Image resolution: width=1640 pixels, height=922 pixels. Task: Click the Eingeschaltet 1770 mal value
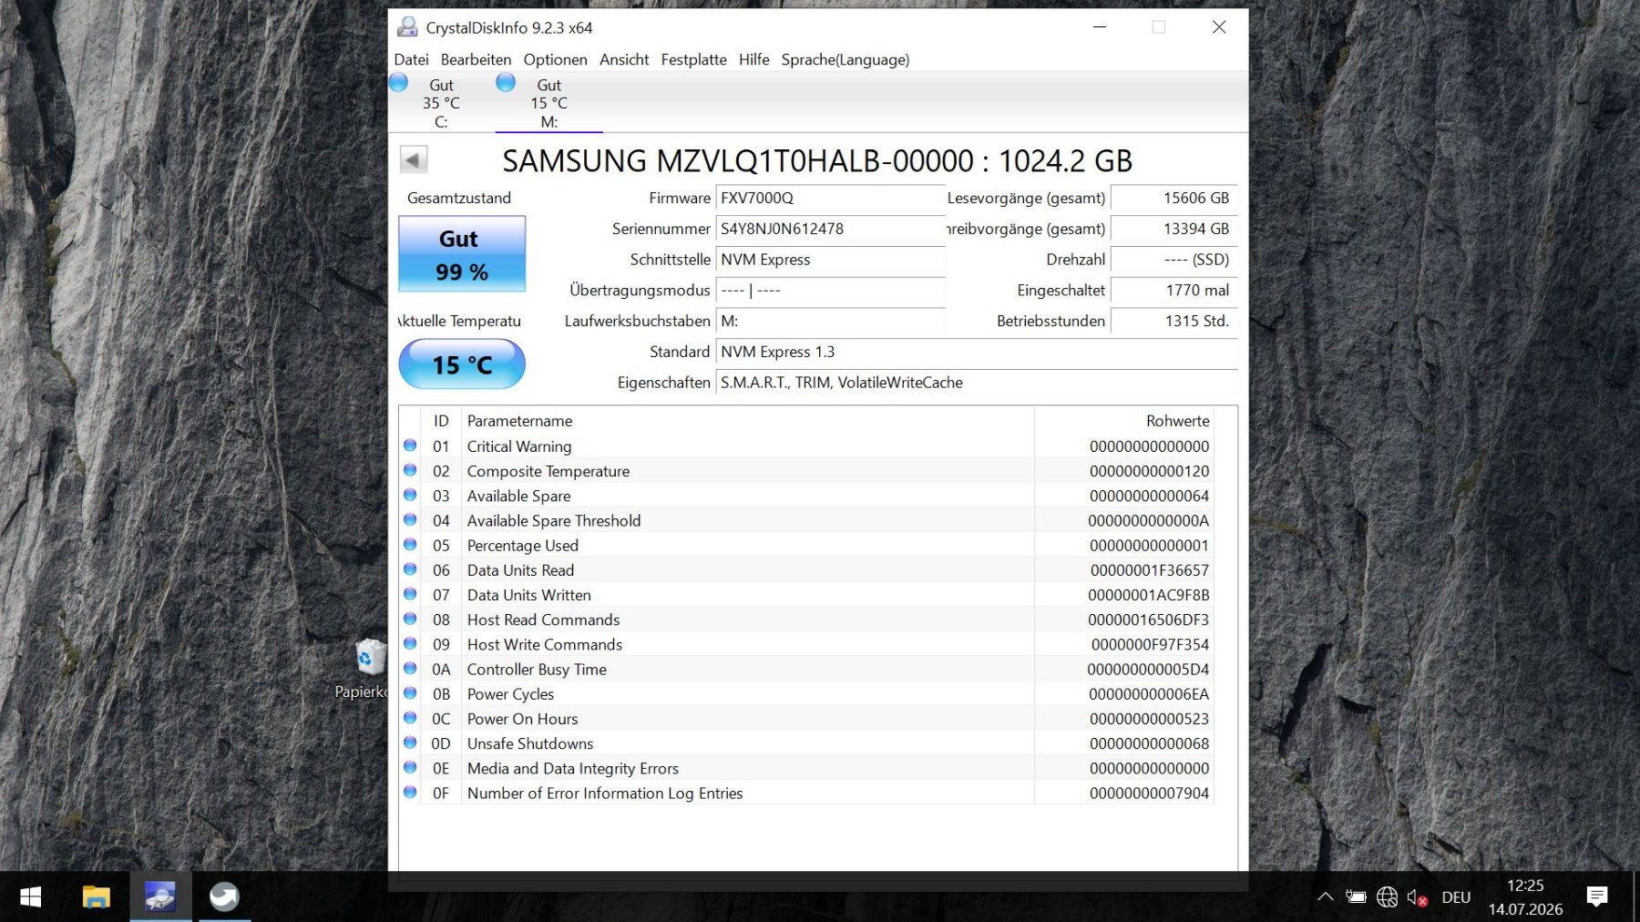pyautogui.click(x=1174, y=290)
